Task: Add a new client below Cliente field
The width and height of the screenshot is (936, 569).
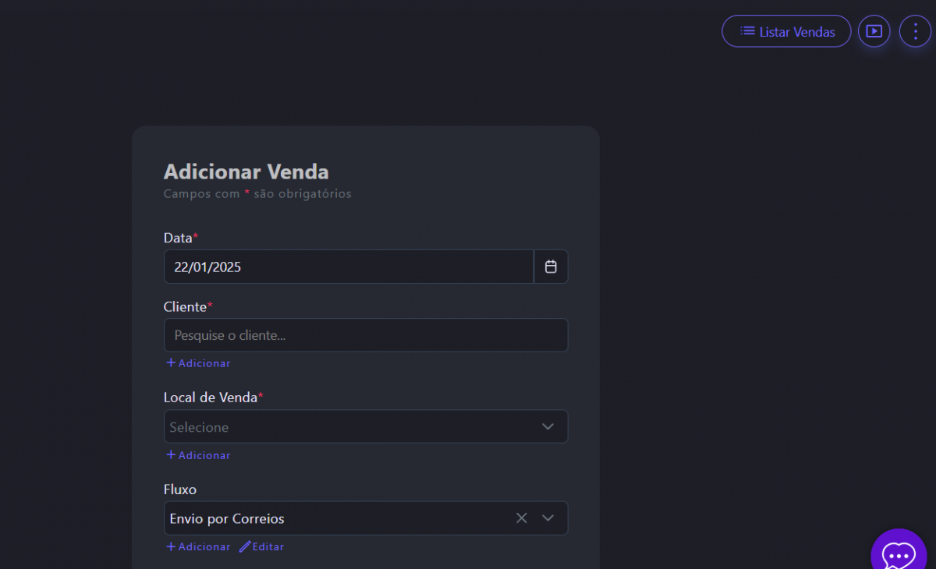Action: click(x=198, y=363)
